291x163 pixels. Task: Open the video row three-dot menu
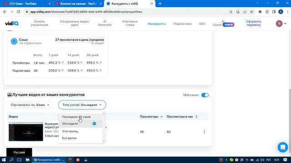pos(204,132)
